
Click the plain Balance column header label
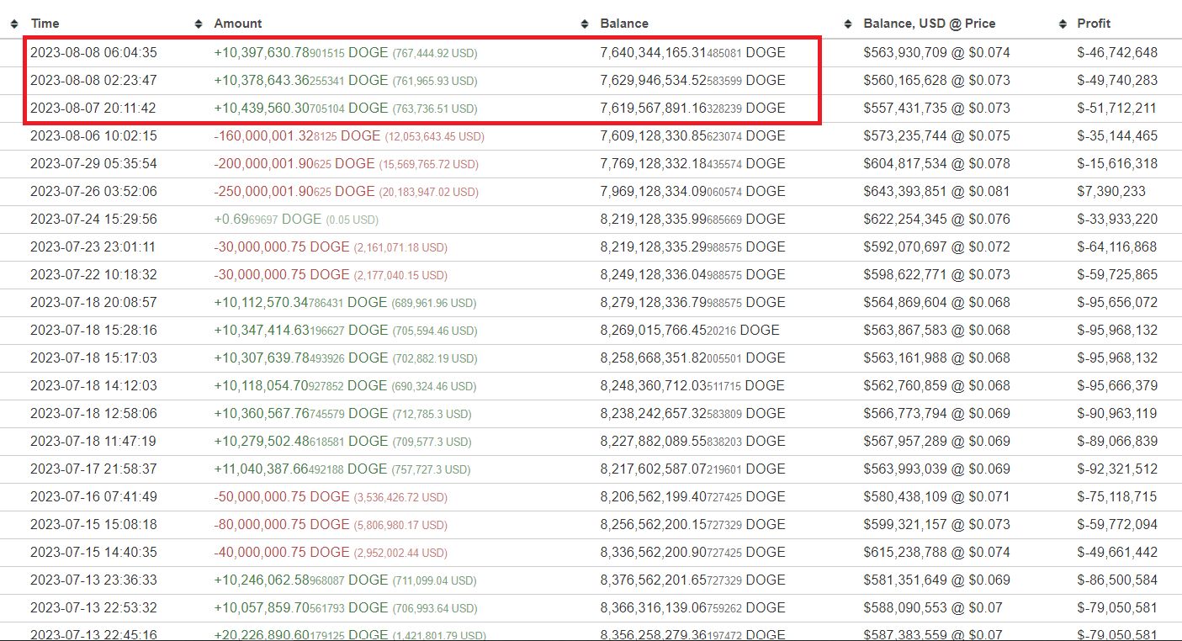coord(624,24)
